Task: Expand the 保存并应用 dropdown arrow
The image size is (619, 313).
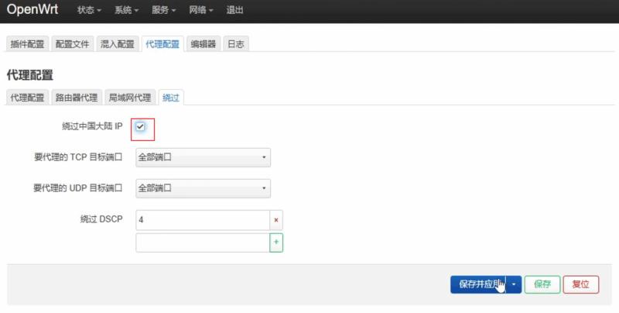Action: pyautogui.click(x=515, y=284)
